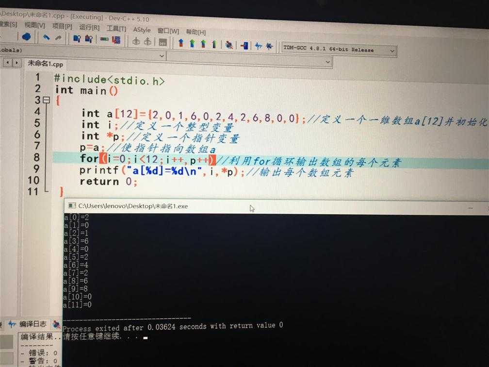
Task: Click the first grey project toolbar icon
Action: click(x=136, y=41)
